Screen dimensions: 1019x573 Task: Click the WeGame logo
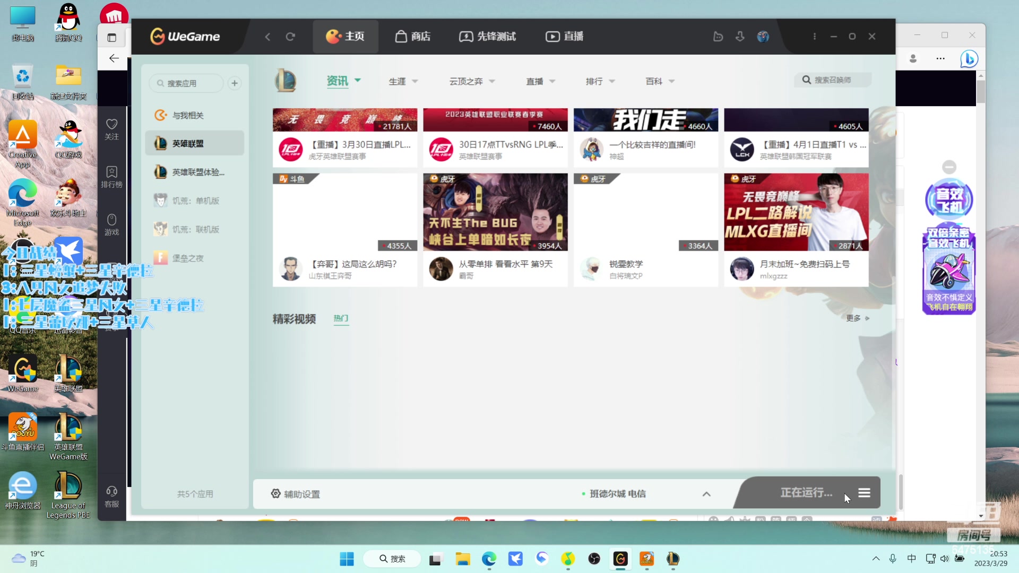(185, 36)
